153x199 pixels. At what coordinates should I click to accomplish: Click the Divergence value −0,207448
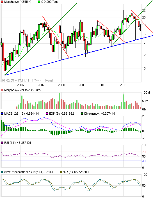coord(108,114)
